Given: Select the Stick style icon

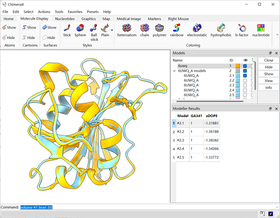Looking at the screenshot, I should [67, 28].
